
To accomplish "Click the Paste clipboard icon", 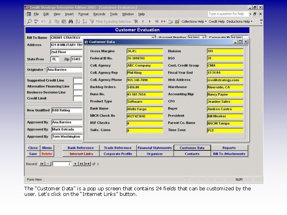I will pos(64,21).
